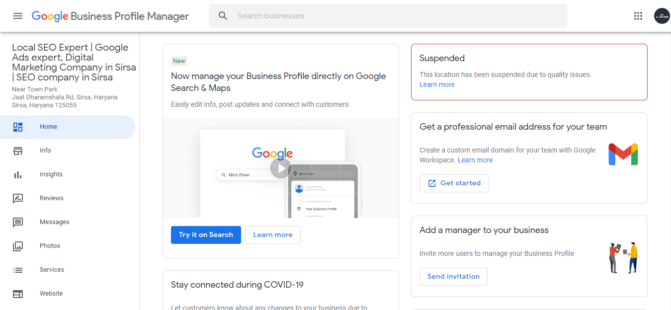671x310 pixels.
Task: Click the Suspended heading
Action: point(442,58)
